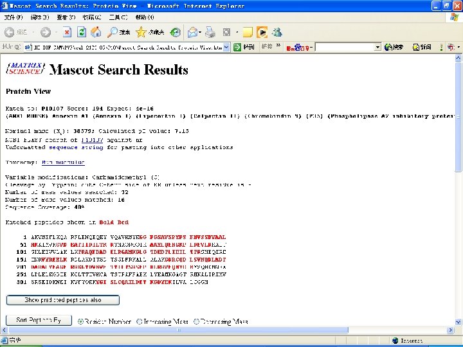The height and width of the screenshot is (347, 463).
Task: Open the View menu (查看)
Action: tap(66, 17)
